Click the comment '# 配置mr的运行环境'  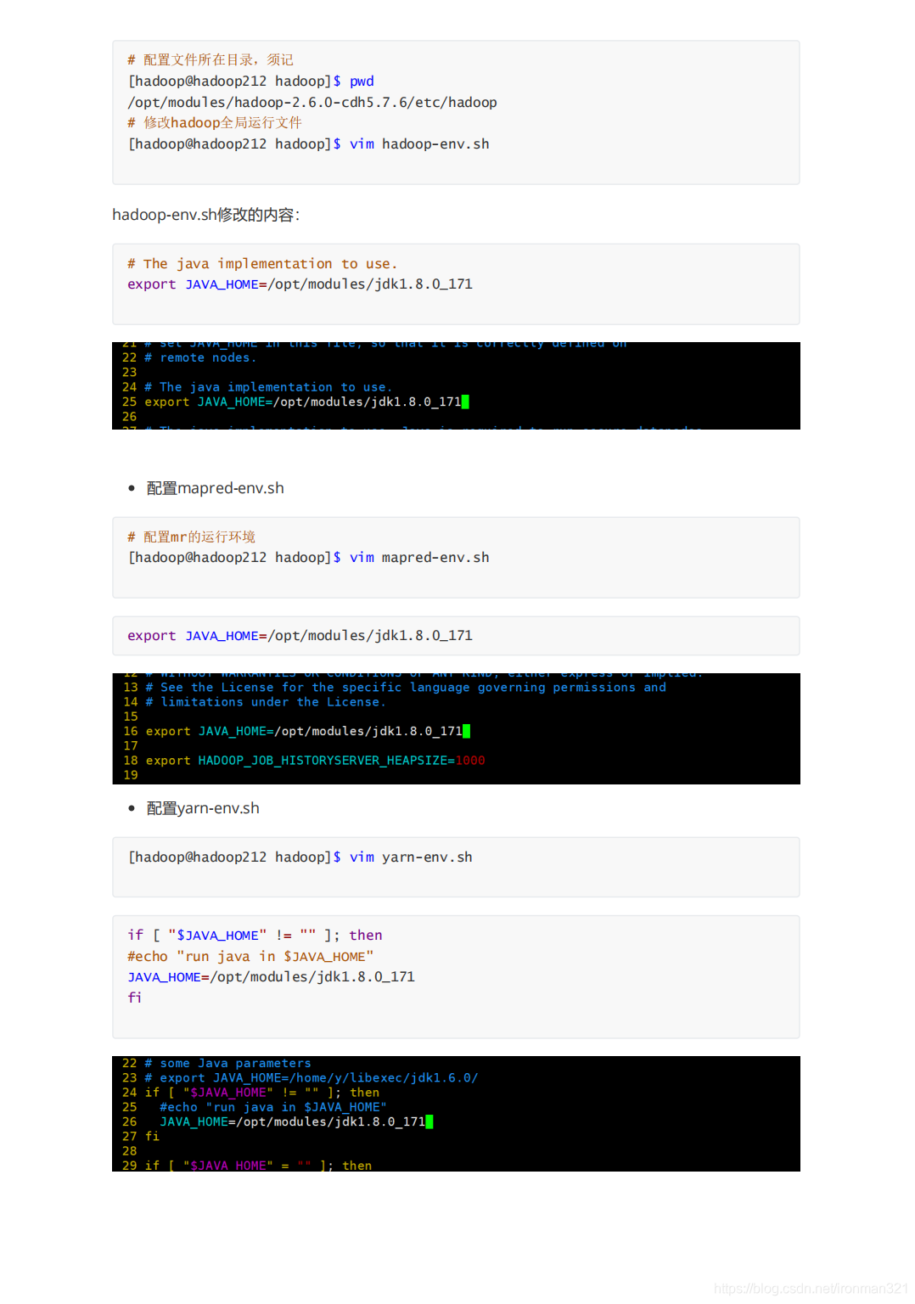pyautogui.click(x=191, y=537)
